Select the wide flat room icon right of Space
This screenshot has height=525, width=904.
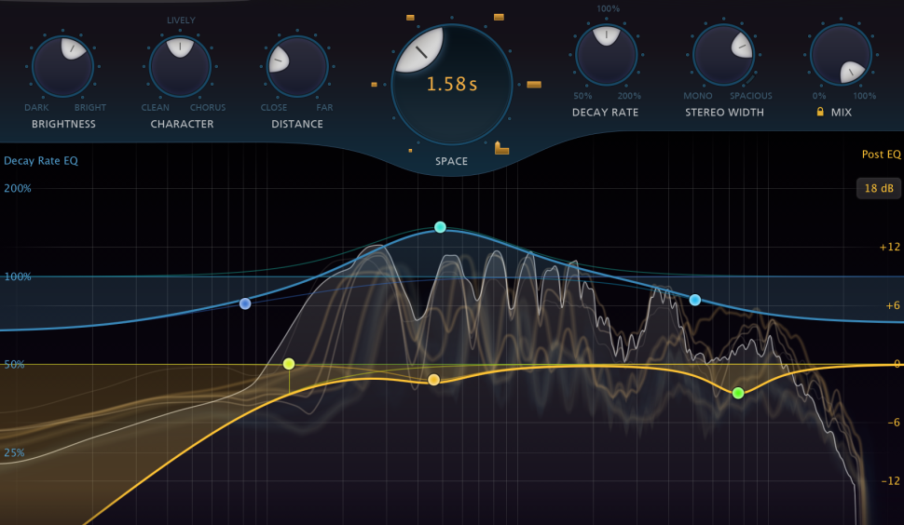click(534, 85)
